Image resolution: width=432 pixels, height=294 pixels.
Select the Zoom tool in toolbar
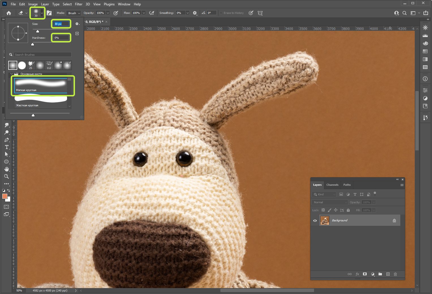coord(7,176)
